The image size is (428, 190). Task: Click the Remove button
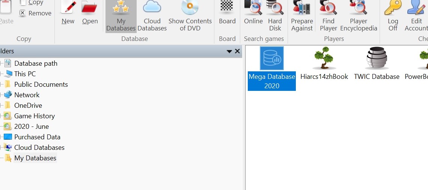(x=35, y=13)
